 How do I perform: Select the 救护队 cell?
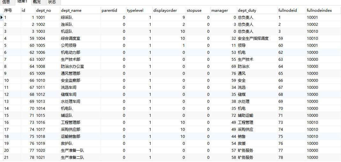coord(80,144)
